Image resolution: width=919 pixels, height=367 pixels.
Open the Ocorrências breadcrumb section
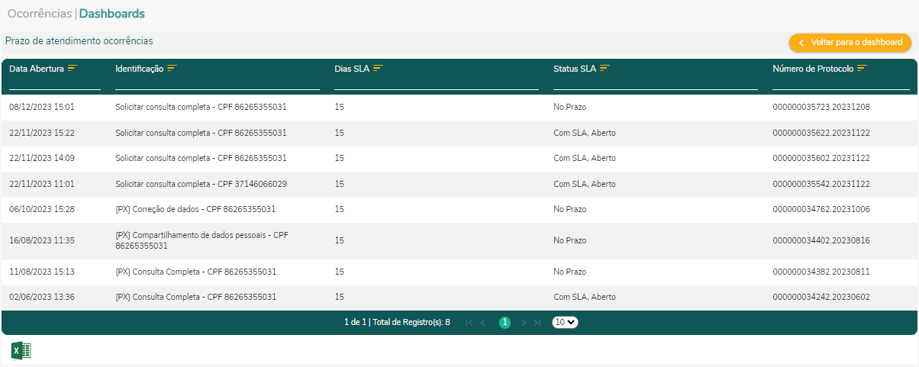coord(39,14)
